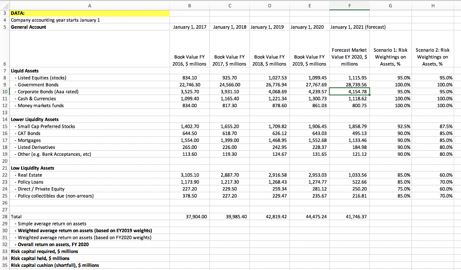Screen dimensions: 461x270
Task: Click Listed Derivatives row label
Action: (x=35, y=147)
